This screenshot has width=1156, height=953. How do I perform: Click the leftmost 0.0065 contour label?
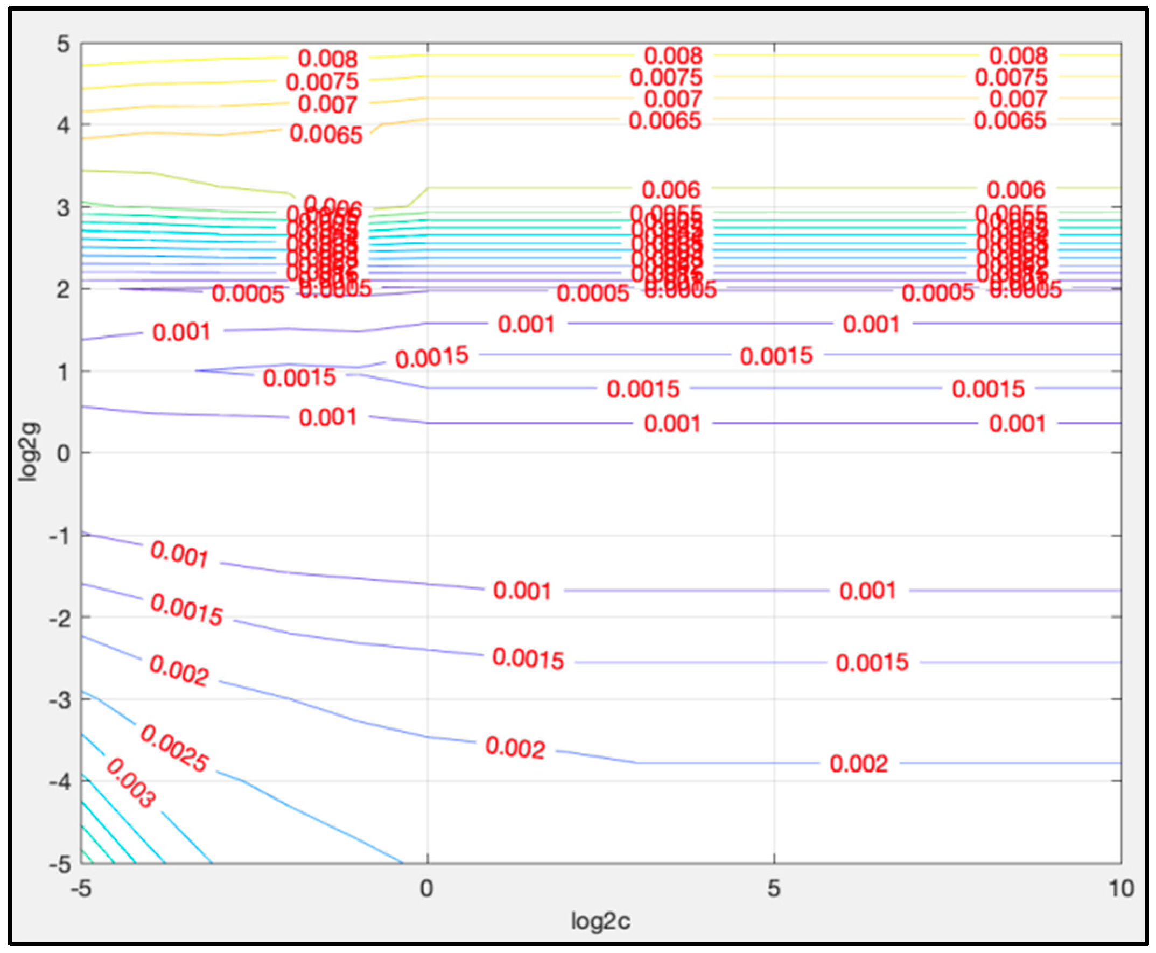pos(326,134)
